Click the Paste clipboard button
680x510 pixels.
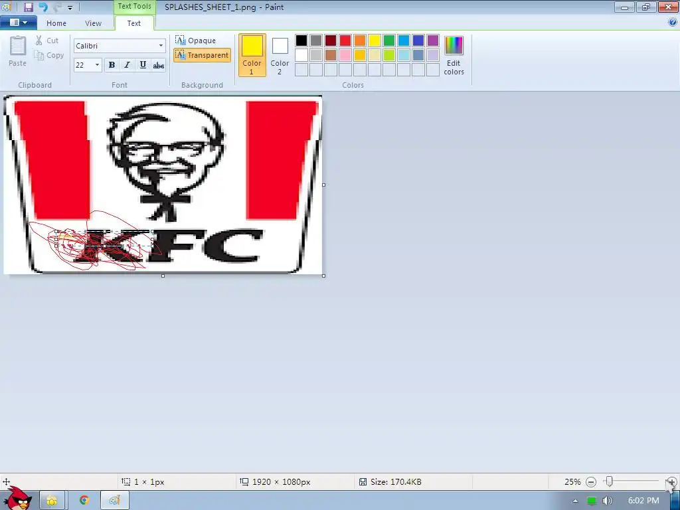pos(18,51)
